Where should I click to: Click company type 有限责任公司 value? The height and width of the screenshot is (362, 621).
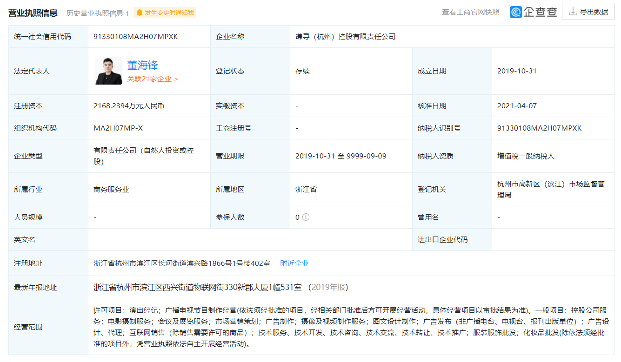pos(144,156)
